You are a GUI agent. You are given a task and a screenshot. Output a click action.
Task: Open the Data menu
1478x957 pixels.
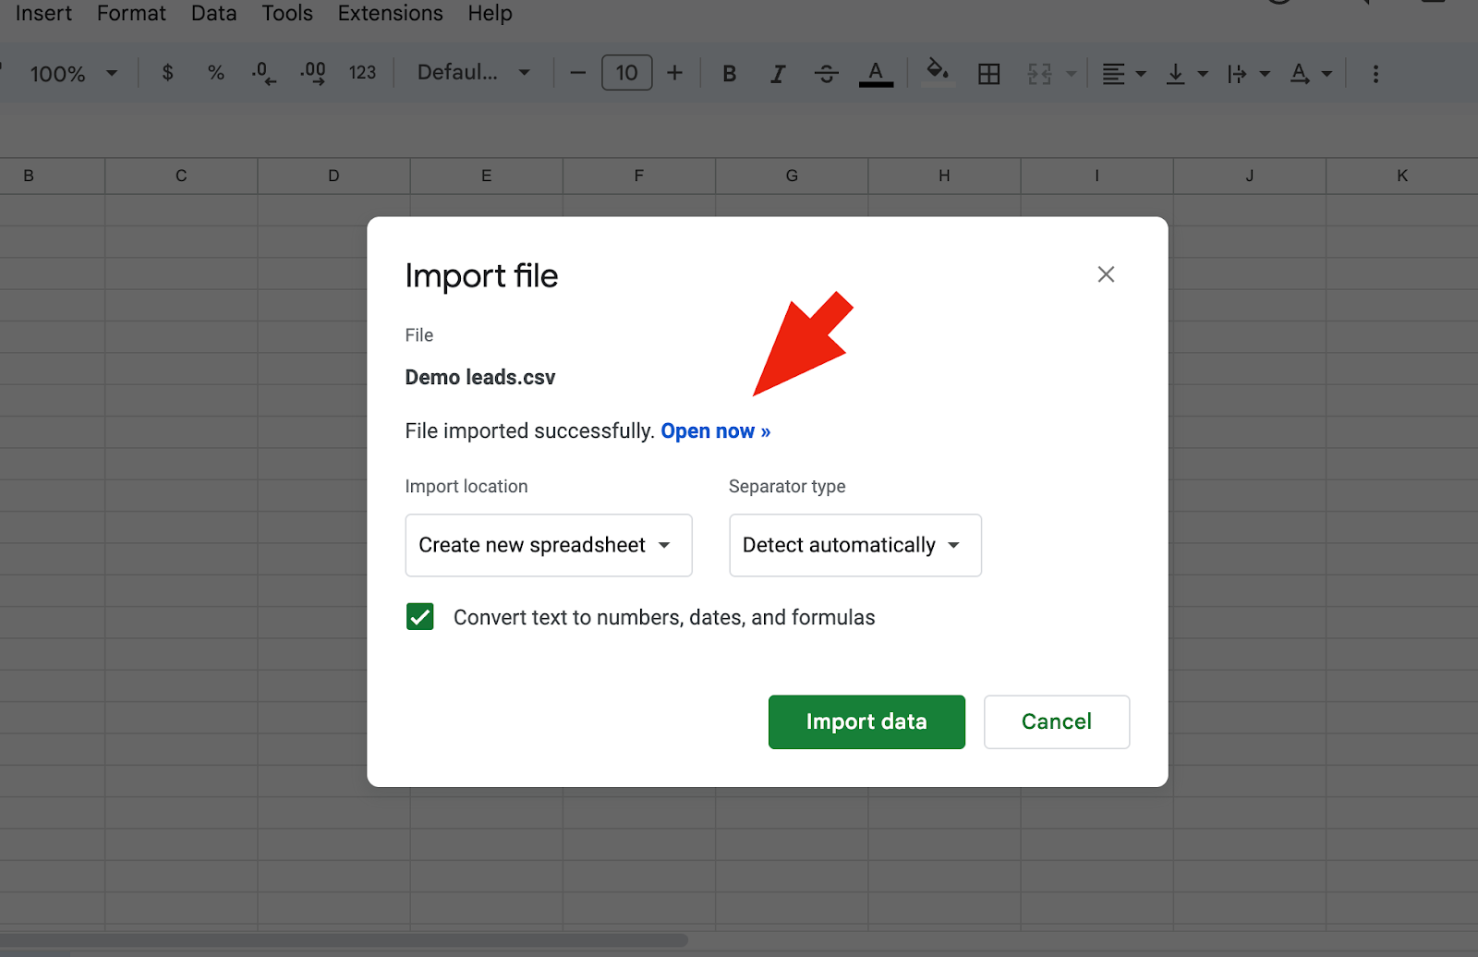[213, 13]
